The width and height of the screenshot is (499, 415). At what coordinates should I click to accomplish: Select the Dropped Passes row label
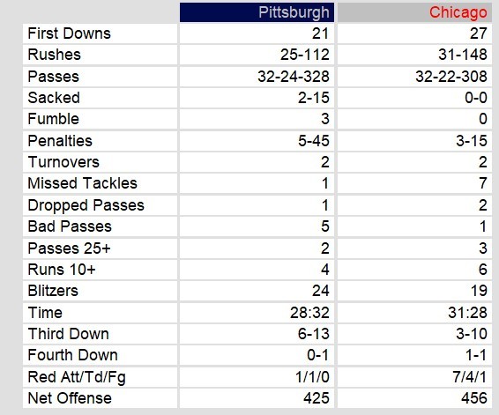tap(86, 205)
